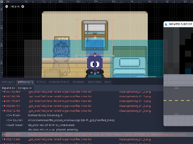
Task: Click the middle-right selection handle of window sprite
Action: [x=113, y=37]
